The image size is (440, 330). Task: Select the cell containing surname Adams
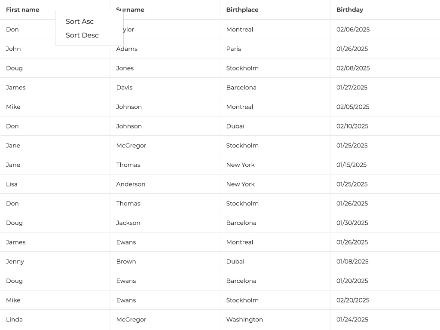[127, 49]
